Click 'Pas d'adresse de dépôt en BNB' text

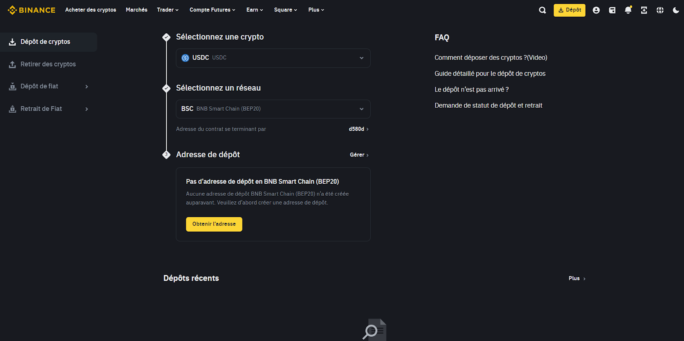point(262,182)
